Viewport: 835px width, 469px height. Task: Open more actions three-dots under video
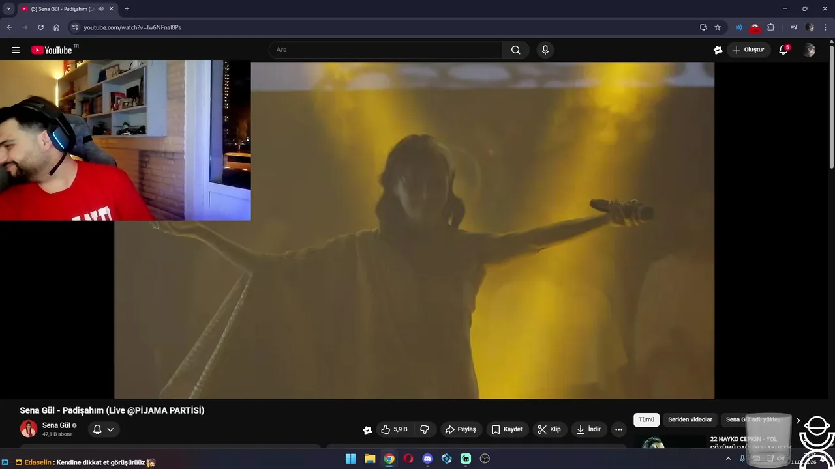pos(618,429)
